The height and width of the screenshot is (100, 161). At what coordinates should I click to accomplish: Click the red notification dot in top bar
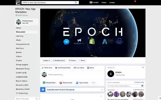(x=135, y=1)
